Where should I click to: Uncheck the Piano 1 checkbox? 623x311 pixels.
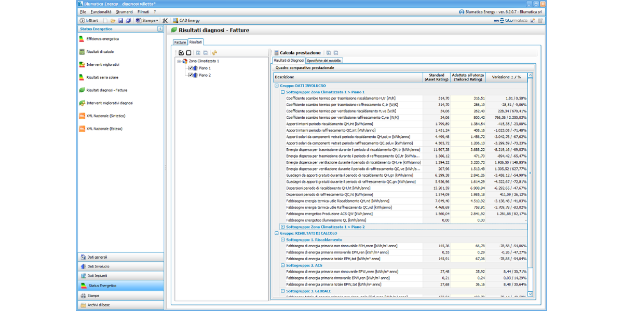tap(191, 68)
